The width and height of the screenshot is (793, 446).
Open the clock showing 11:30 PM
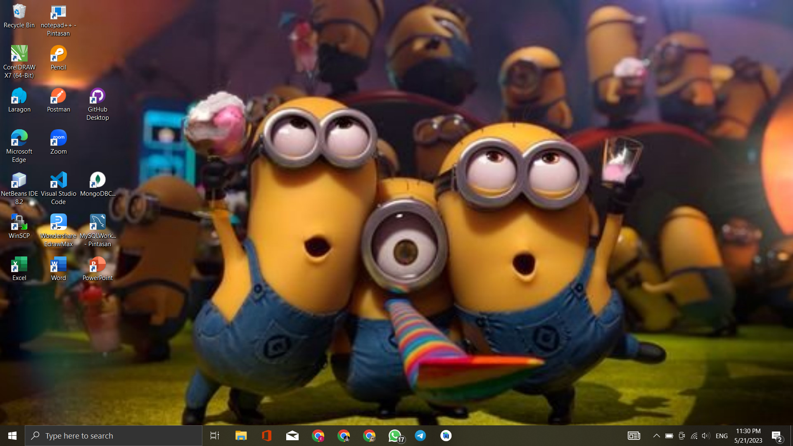[748, 436]
